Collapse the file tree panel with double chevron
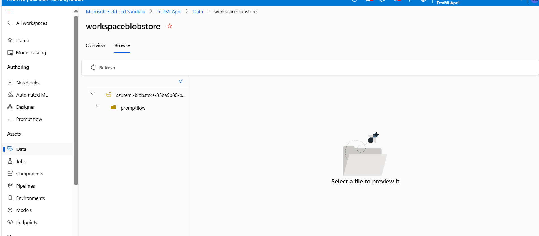The image size is (539, 236). click(x=181, y=81)
